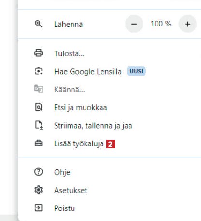
Task: Decrease zoom with the minus button
Action: [x=134, y=24]
